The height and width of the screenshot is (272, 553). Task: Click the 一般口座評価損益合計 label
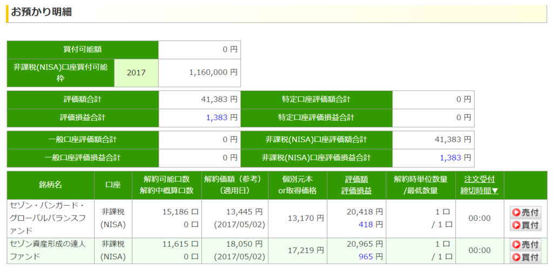coord(83,158)
